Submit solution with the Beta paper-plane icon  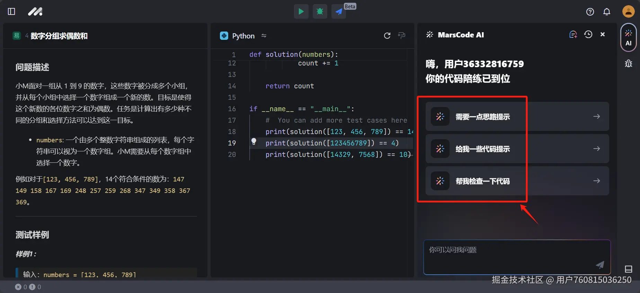tap(339, 11)
